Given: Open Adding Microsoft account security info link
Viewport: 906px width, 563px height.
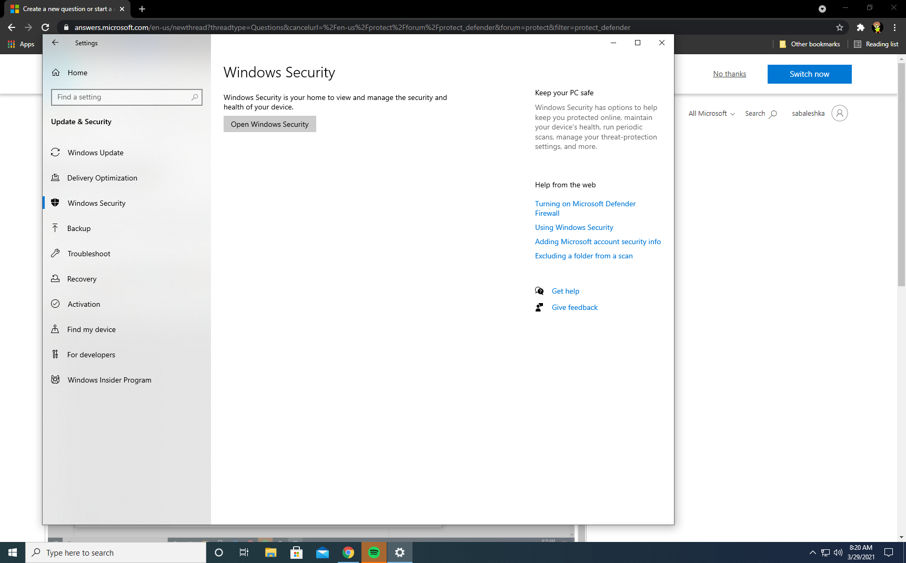Looking at the screenshot, I should pyautogui.click(x=598, y=242).
